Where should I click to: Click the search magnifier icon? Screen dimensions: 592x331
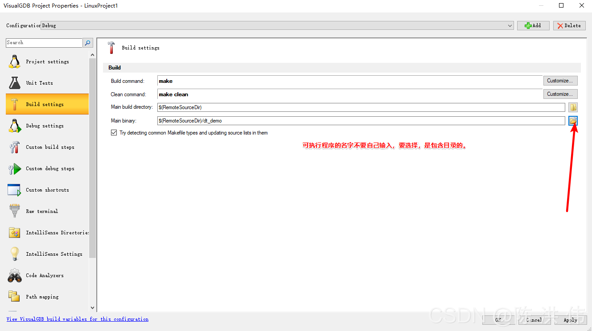(x=88, y=43)
